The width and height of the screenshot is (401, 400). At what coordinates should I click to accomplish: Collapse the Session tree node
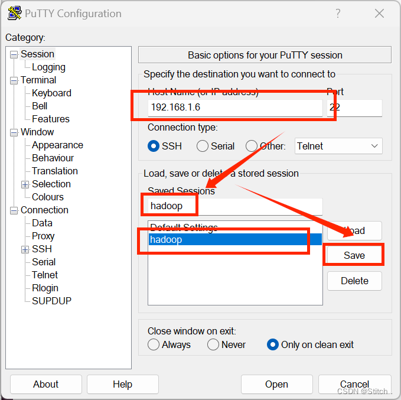14,54
